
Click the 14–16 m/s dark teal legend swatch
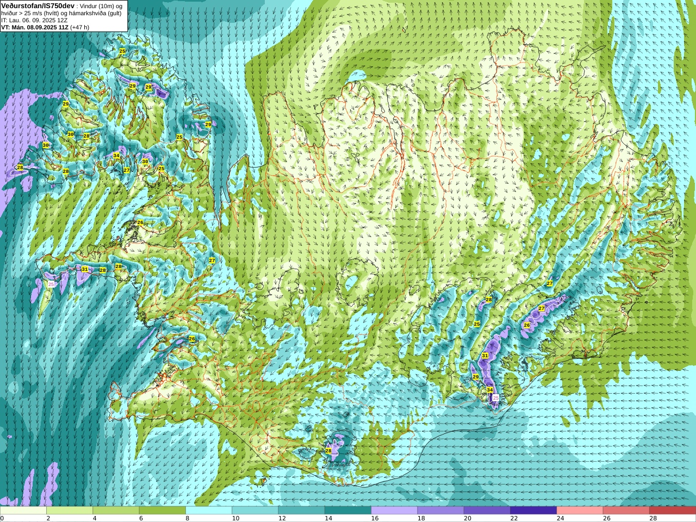click(x=348, y=511)
